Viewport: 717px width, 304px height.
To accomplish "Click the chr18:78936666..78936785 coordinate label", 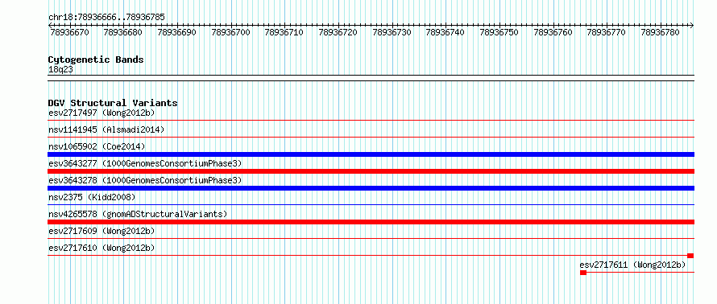I will (x=106, y=17).
